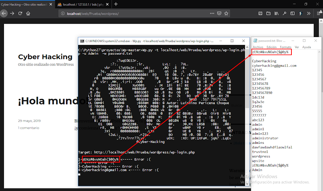Viewport: 323px width, 191px height.
Task: Close the cmd.exe window
Action: pyautogui.click(x=243, y=41)
